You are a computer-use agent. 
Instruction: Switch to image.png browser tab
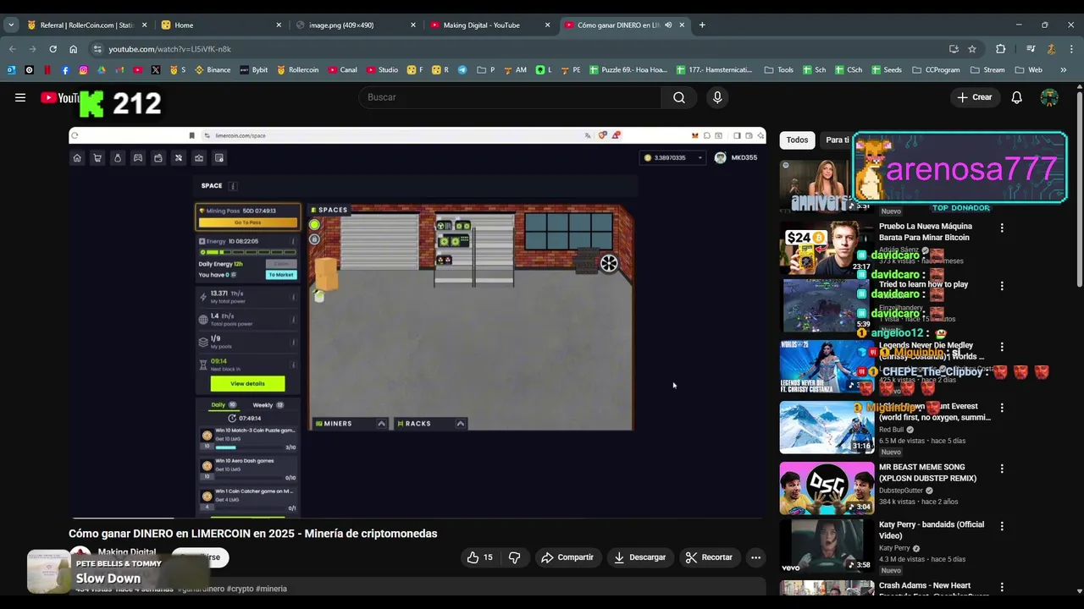(x=356, y=25)
